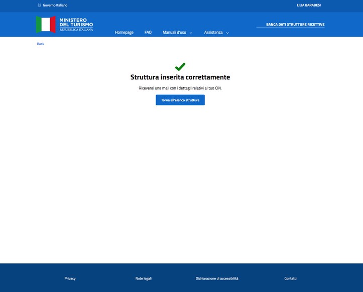
Task: Click the Ministero del Turismo title
Action: 76,23
